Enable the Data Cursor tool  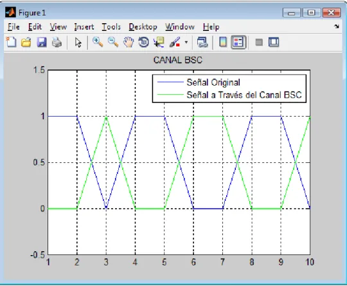[x=159, y=42]
